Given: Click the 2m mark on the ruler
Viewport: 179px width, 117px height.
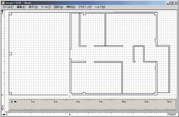Looking at the screenshot, I should (x=33, y=102).
